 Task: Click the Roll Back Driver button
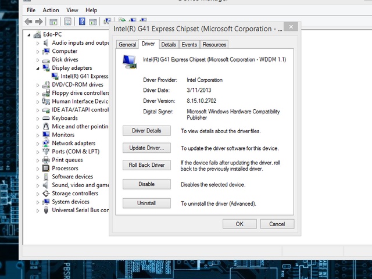click(x=146, y=165)
